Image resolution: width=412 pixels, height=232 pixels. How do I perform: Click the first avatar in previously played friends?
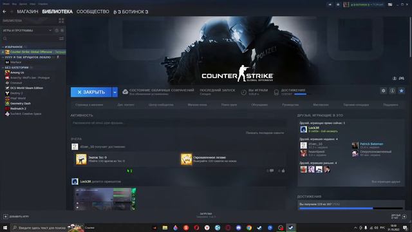pos(303,169)
